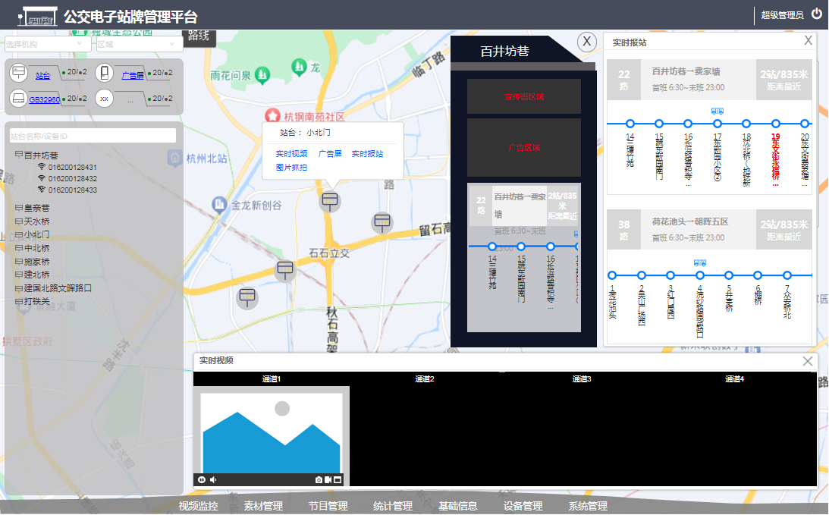The width and height of the screenshot is (829, 515).
Task: Expand the 施家桥 tree node
Action: (19, 262)
